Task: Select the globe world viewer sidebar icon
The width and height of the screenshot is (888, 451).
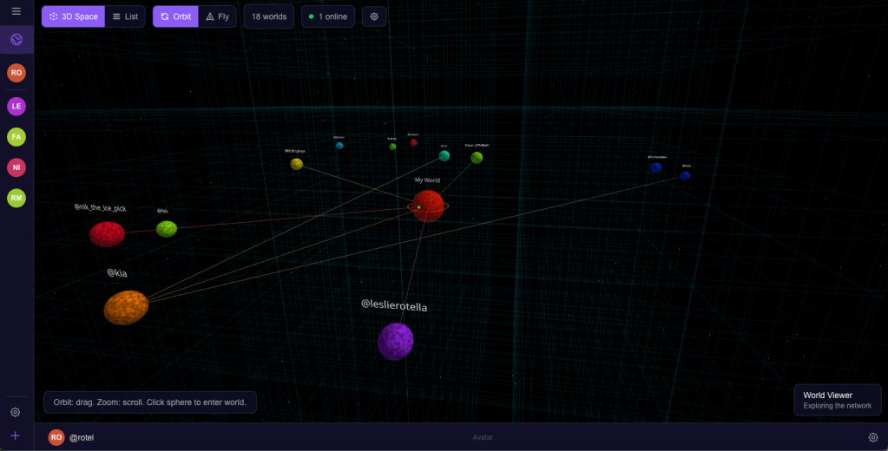Action: (16, 40)
